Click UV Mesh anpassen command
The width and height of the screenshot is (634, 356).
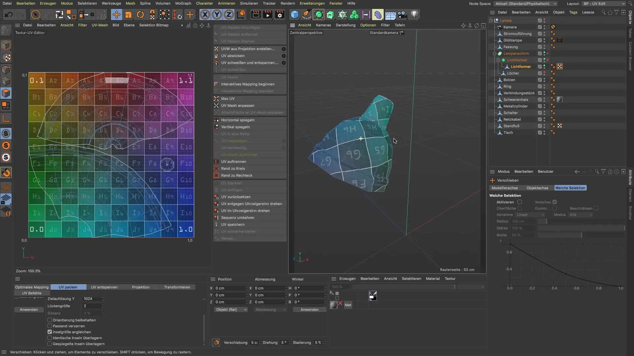(250, 105)
